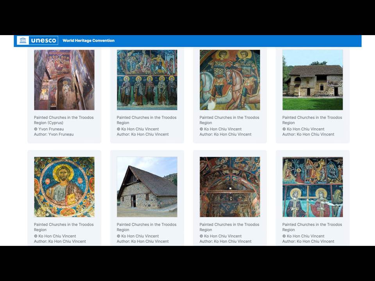This screenshot has width=375, height=281.
Task: View the fresco of two saints holding cross
Action: (312, 187)
